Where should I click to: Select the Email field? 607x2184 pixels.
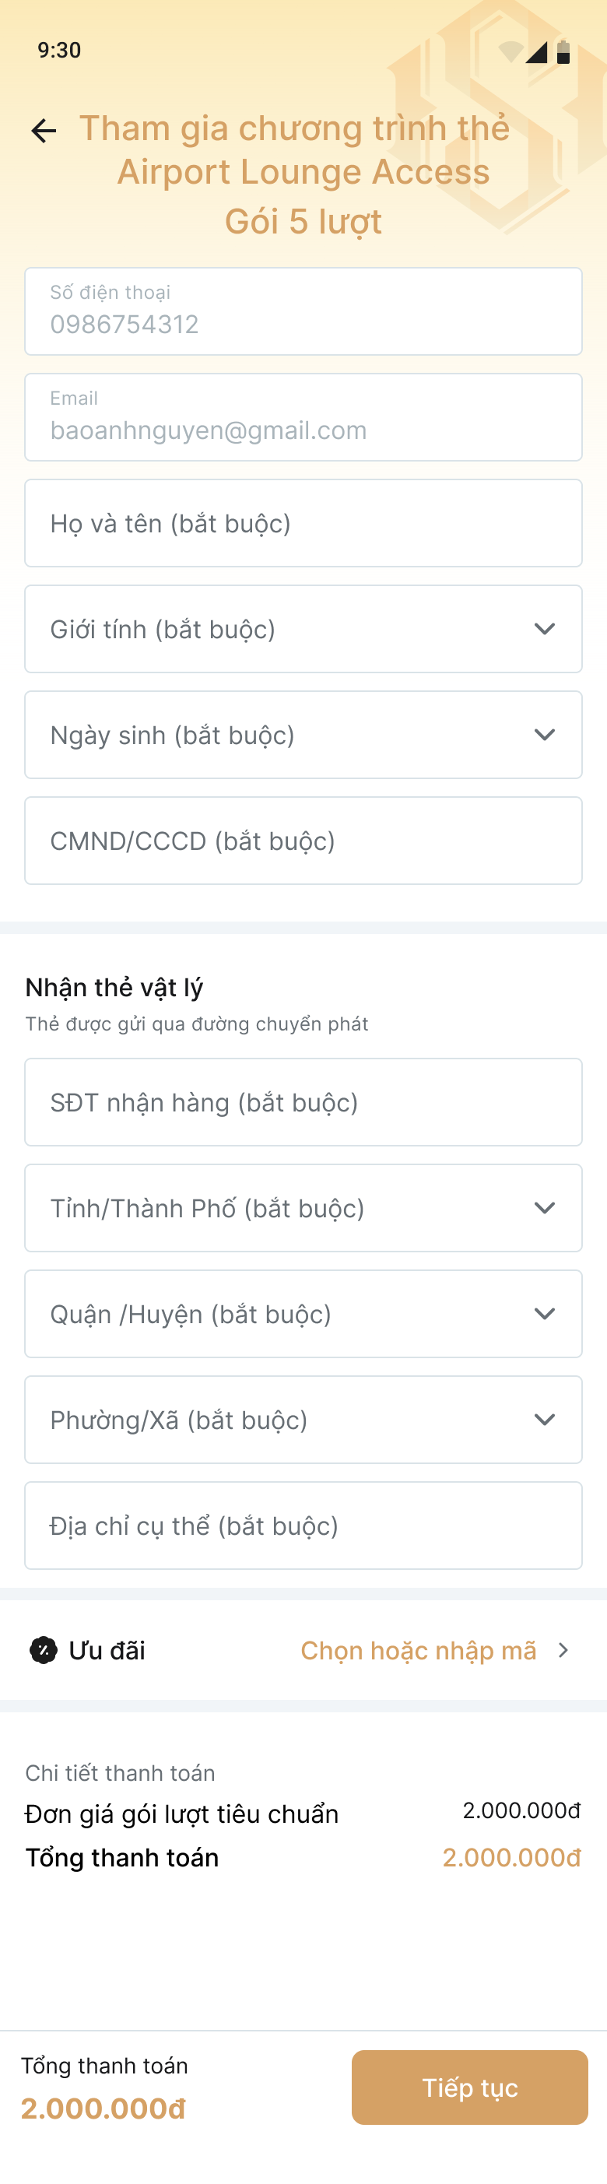click(303, 417)
